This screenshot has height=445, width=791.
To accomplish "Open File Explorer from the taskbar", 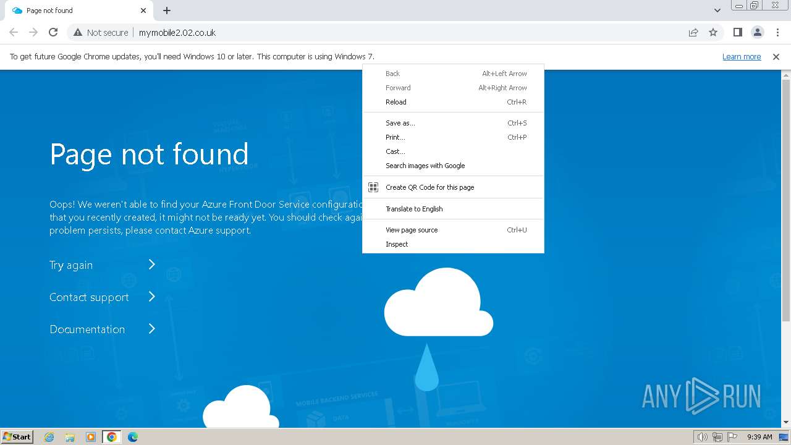I will pyautogui.click(x=70, y=437).
